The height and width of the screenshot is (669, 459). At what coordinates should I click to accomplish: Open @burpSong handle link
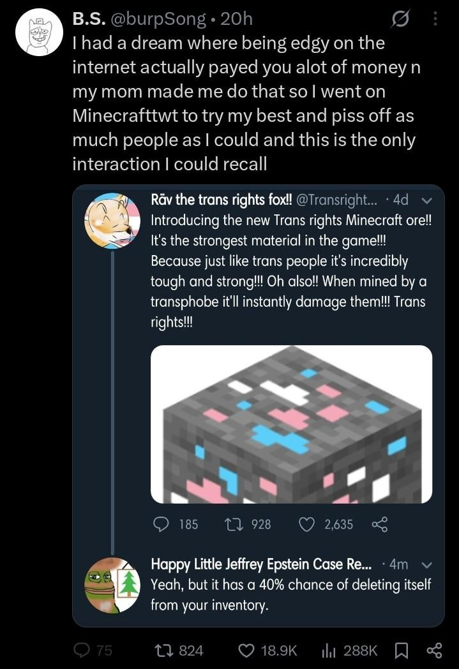158,18
